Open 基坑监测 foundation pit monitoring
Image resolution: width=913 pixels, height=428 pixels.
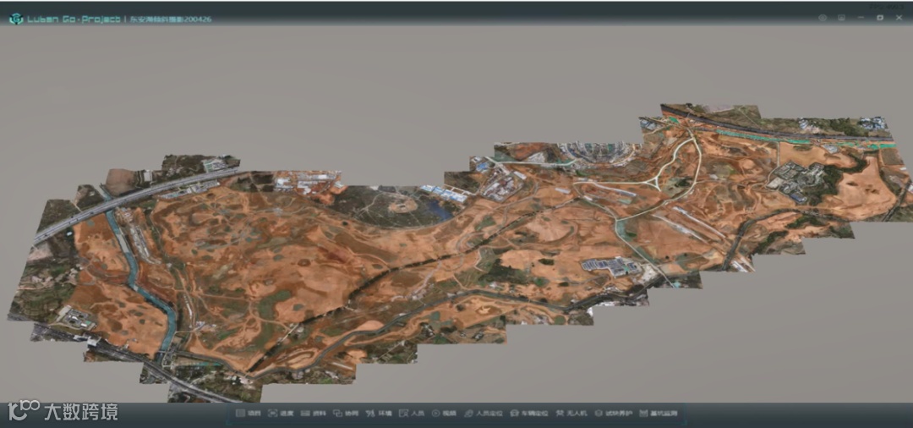[x=659, y=414]
